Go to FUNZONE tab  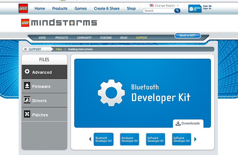point(106,38)
